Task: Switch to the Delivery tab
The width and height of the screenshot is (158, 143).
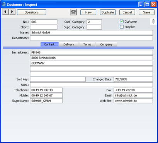Action: [x=69, y=44]
